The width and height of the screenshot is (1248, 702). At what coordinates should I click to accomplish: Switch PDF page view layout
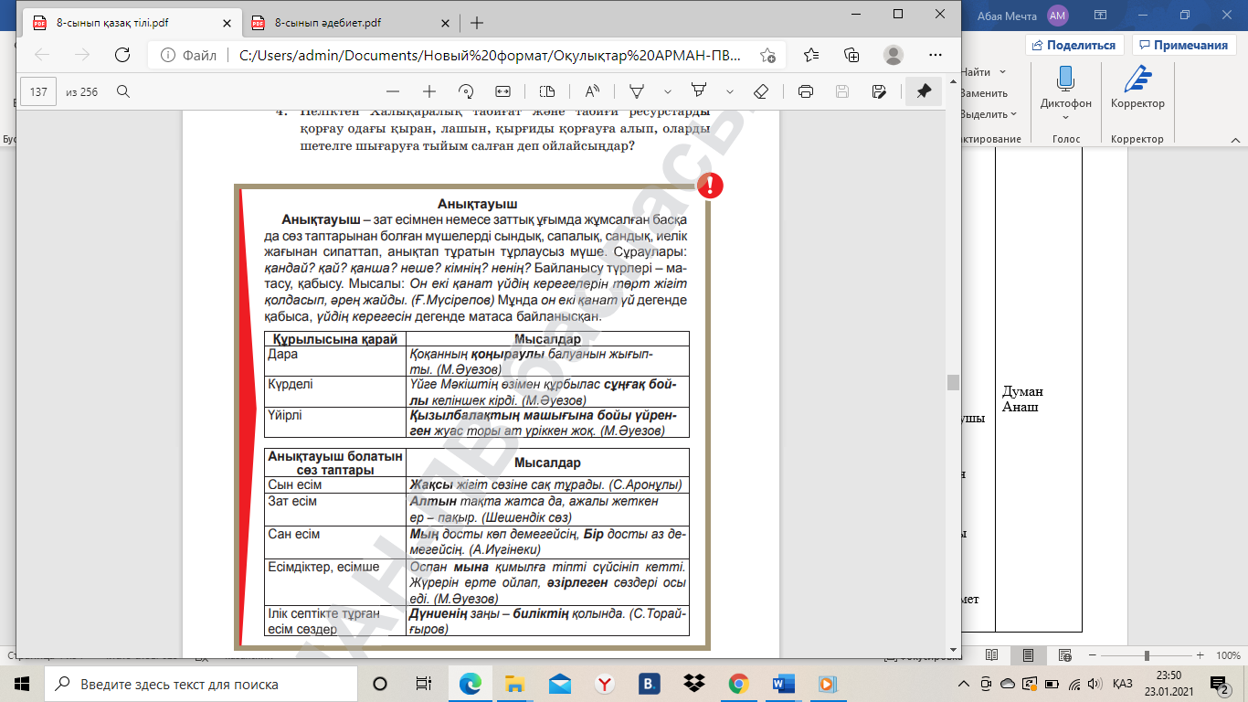coord(547,91)
